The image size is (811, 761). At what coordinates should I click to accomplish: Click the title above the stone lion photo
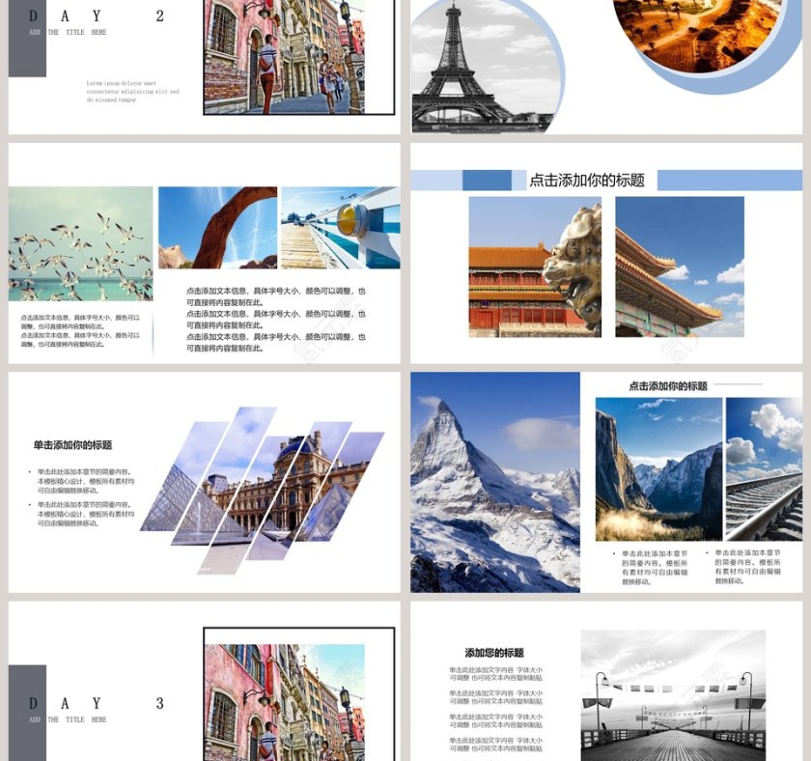587,181
